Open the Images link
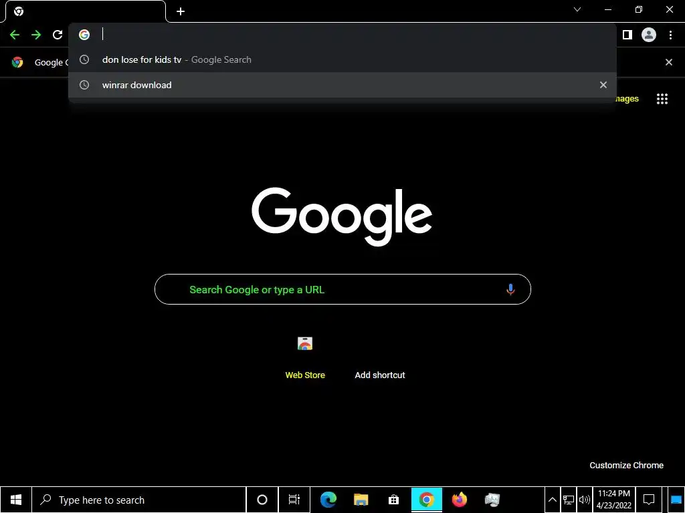685x513 pixels. (627, 99)
